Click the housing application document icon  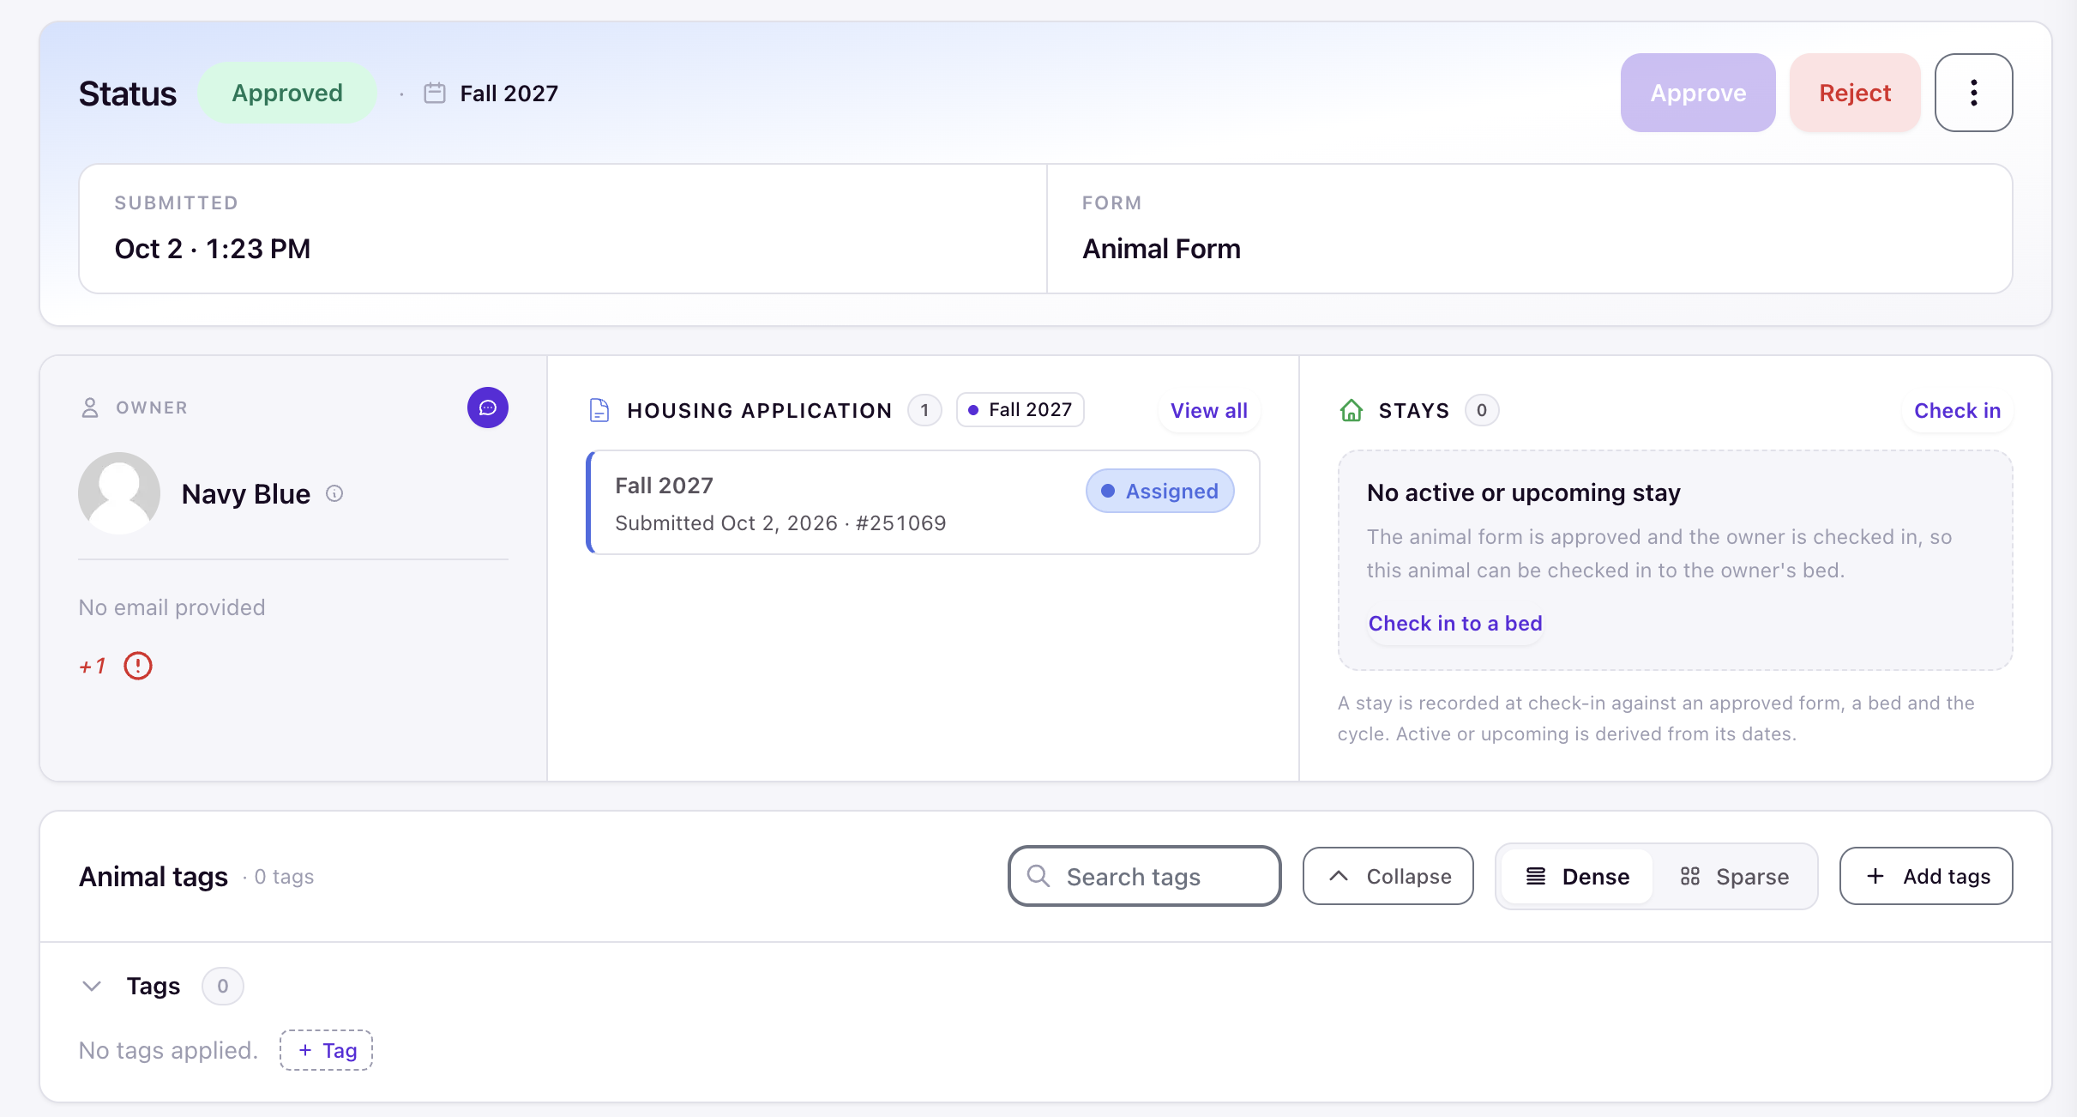[599, 410]
